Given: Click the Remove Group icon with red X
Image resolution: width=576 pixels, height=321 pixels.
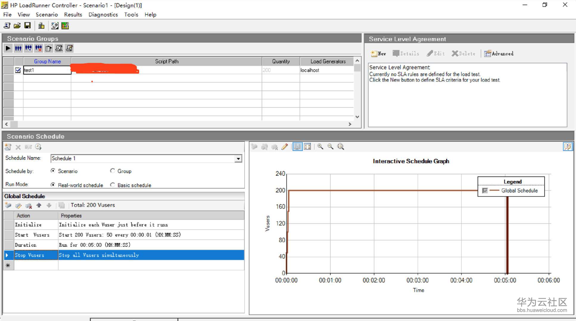Looking at the screenshot, I should [38, 48].
